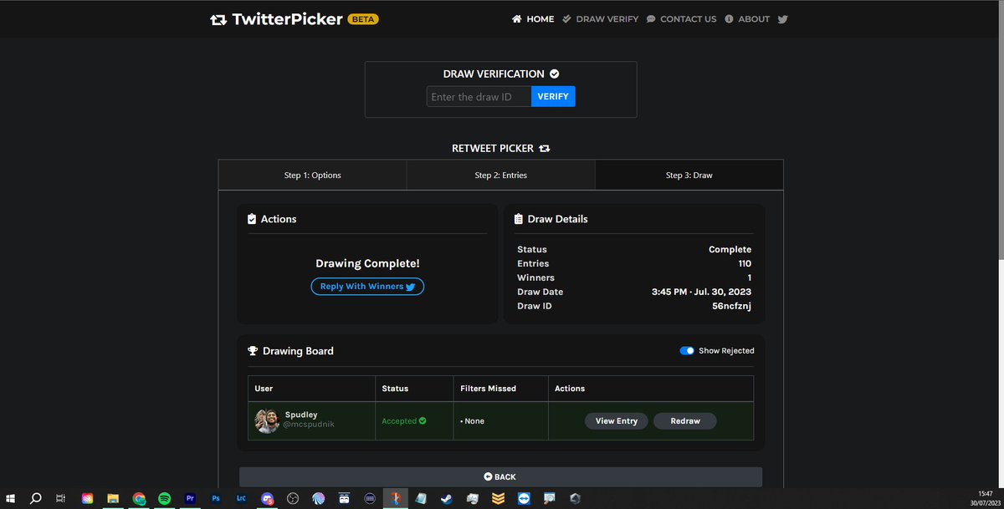This screenshot has width=1004, height=509.
Task: Switch to Step 2: Entries tab
Action: tap(501, 176)
